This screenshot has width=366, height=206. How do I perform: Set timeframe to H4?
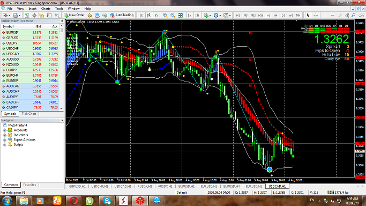pyautogui.click(x=275, y=15)
